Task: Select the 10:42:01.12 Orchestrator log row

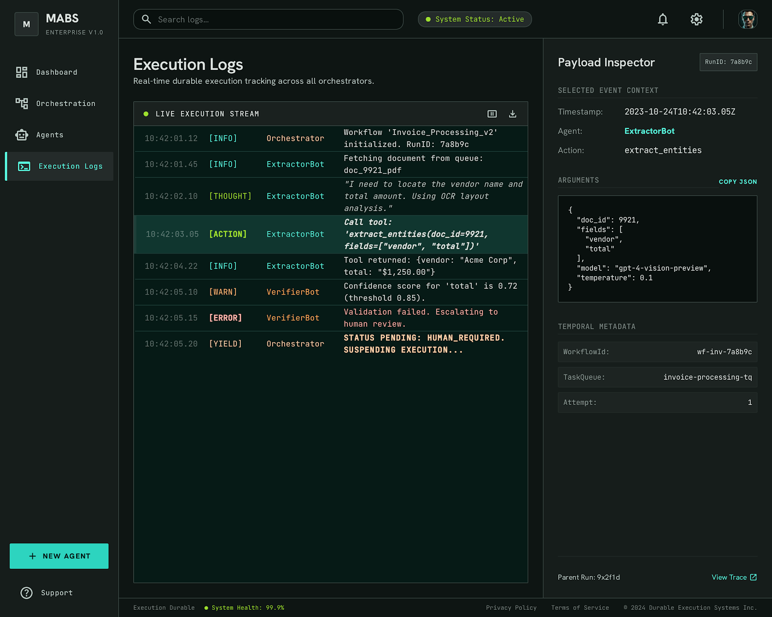Action: 331,138
